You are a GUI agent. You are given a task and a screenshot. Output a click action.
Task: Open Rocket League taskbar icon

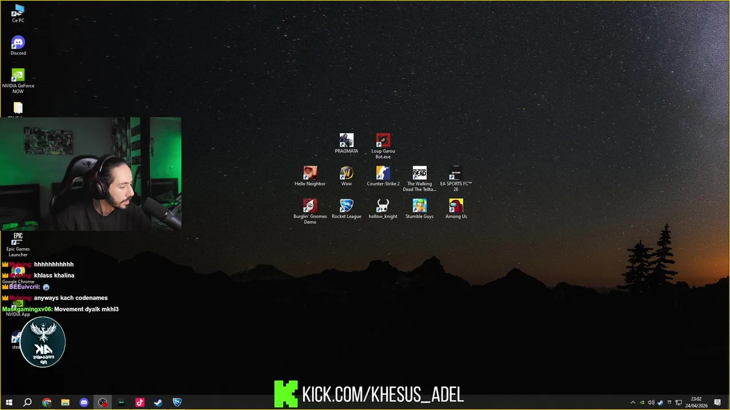177,403
